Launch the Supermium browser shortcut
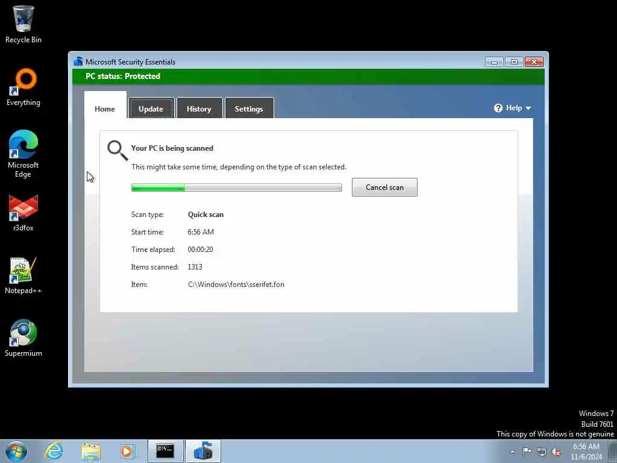 23,338
